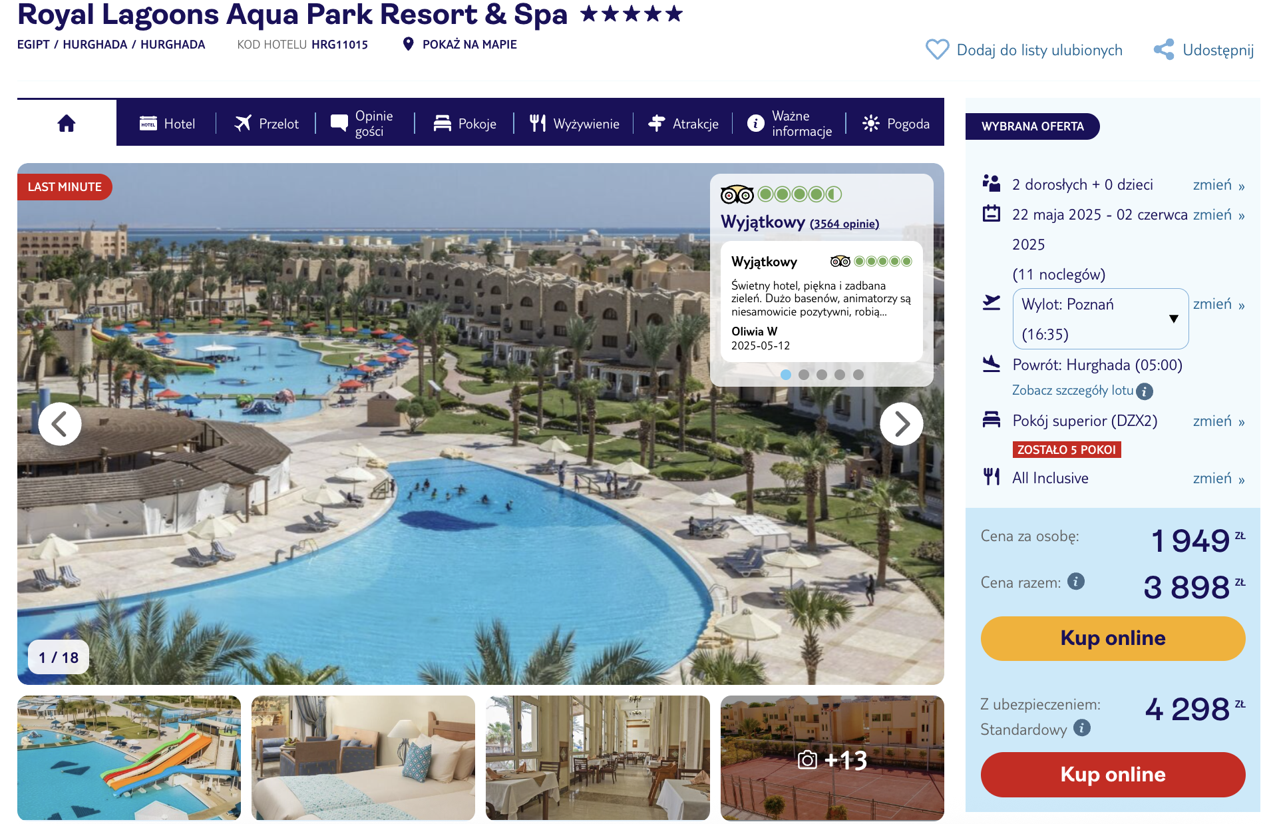
Task: Show previous gallery photo arrow
Action: pyautogui.click(x=60, y=424)
